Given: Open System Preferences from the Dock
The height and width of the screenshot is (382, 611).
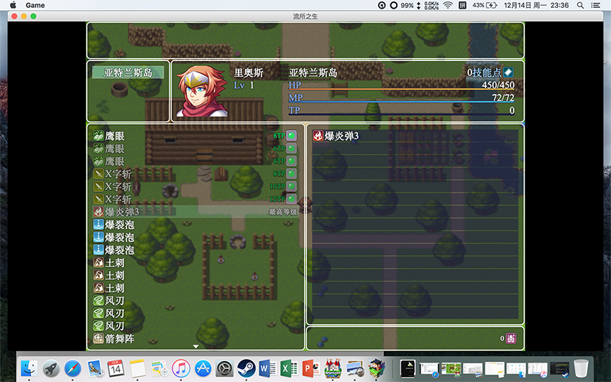Looking at the screenshot, I should (x=224, y=368).
